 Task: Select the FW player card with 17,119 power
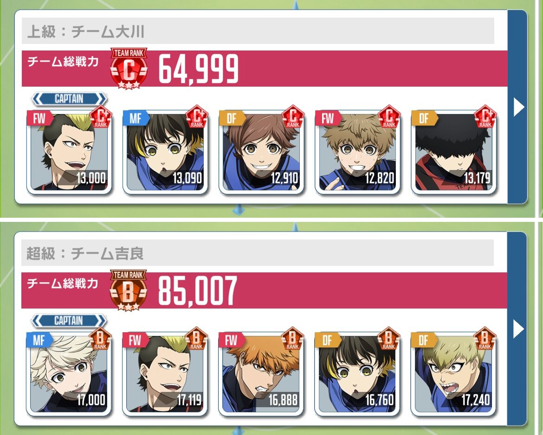coord(165,374)
